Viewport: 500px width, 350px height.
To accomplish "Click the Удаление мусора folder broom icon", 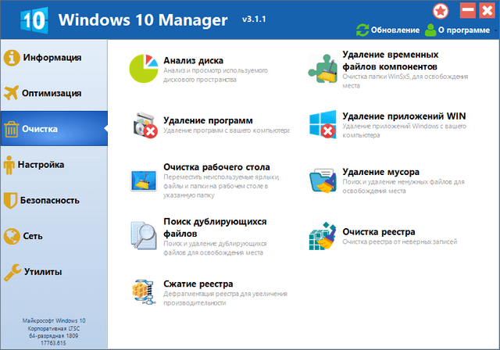I will [323, 180].
